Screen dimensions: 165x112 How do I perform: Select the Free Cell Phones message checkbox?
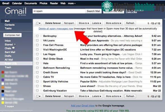[37, 45]
